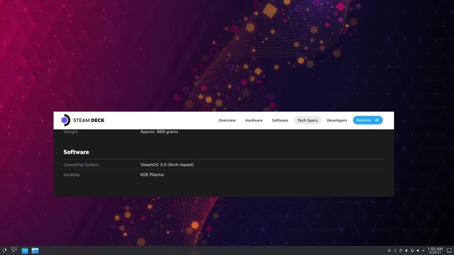Click the Show Desktop icon
This screenshot has height=255, width=454.
pyautogui.click(x=450, y=251)
